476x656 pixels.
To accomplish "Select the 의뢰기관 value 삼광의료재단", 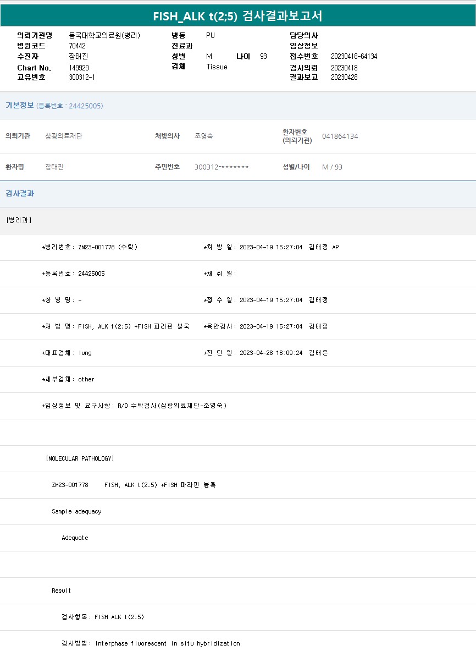I will [x=64, y=136].
